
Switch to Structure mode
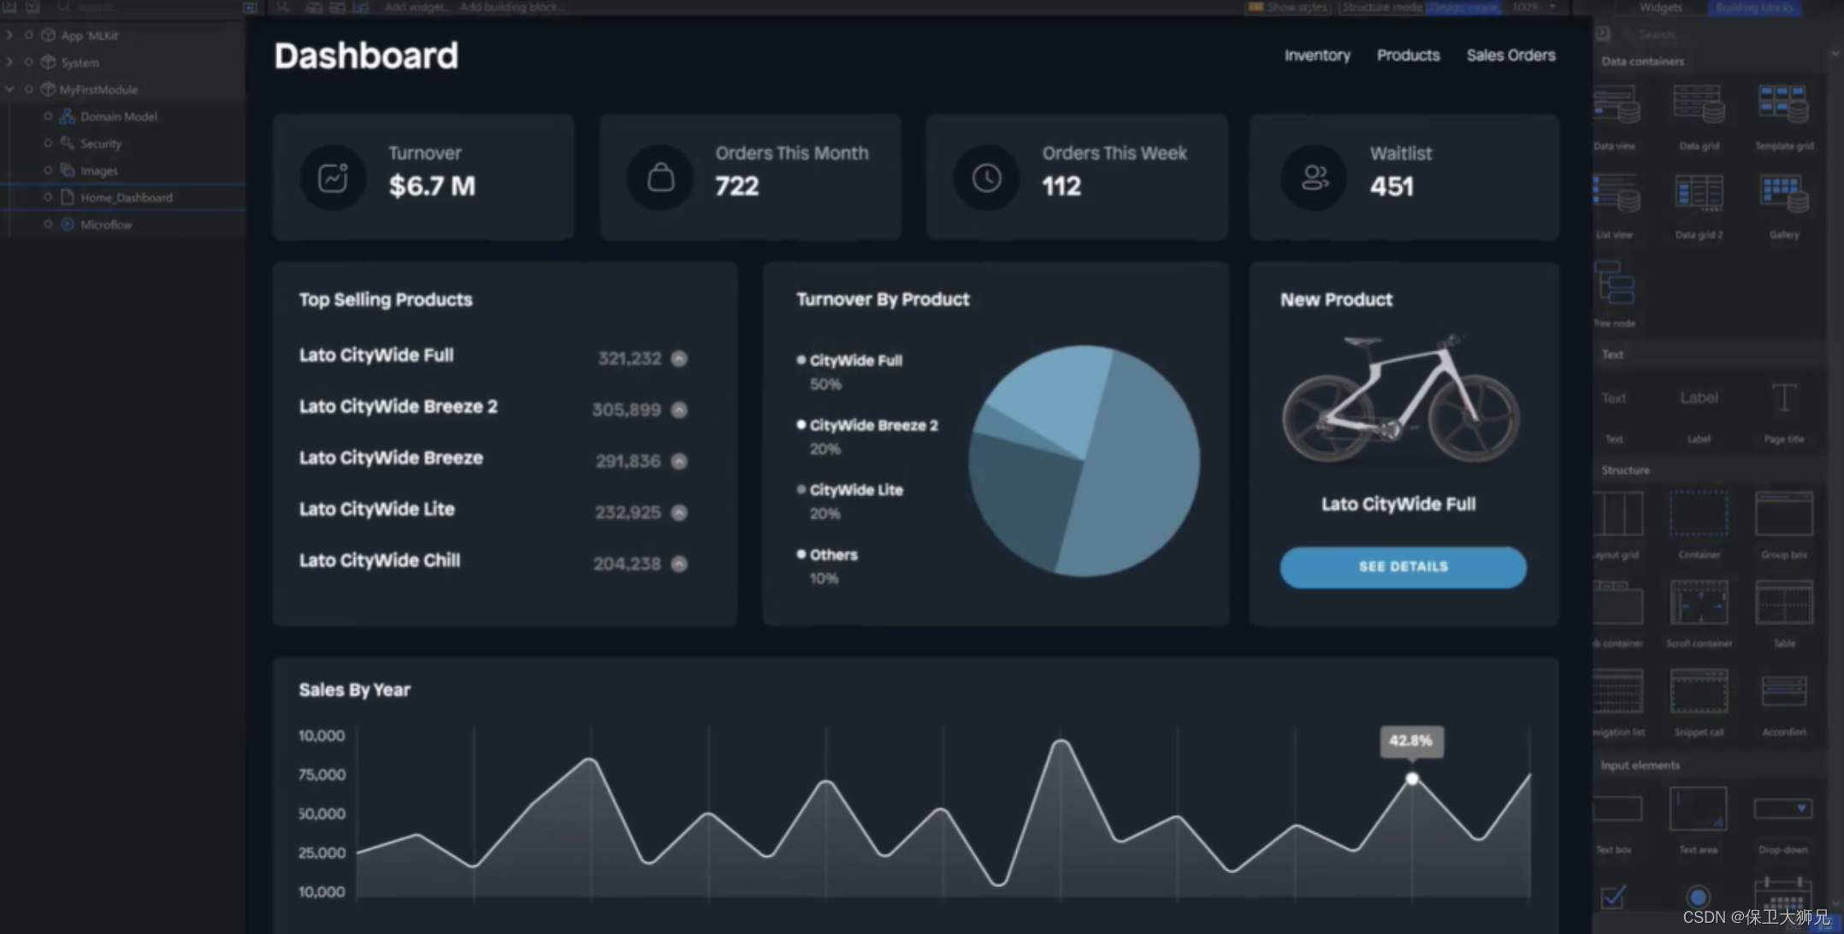(x=1381, y=7)
